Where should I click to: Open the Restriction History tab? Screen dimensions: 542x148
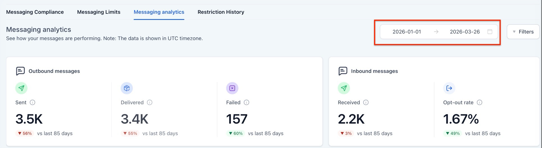(221, 12)
